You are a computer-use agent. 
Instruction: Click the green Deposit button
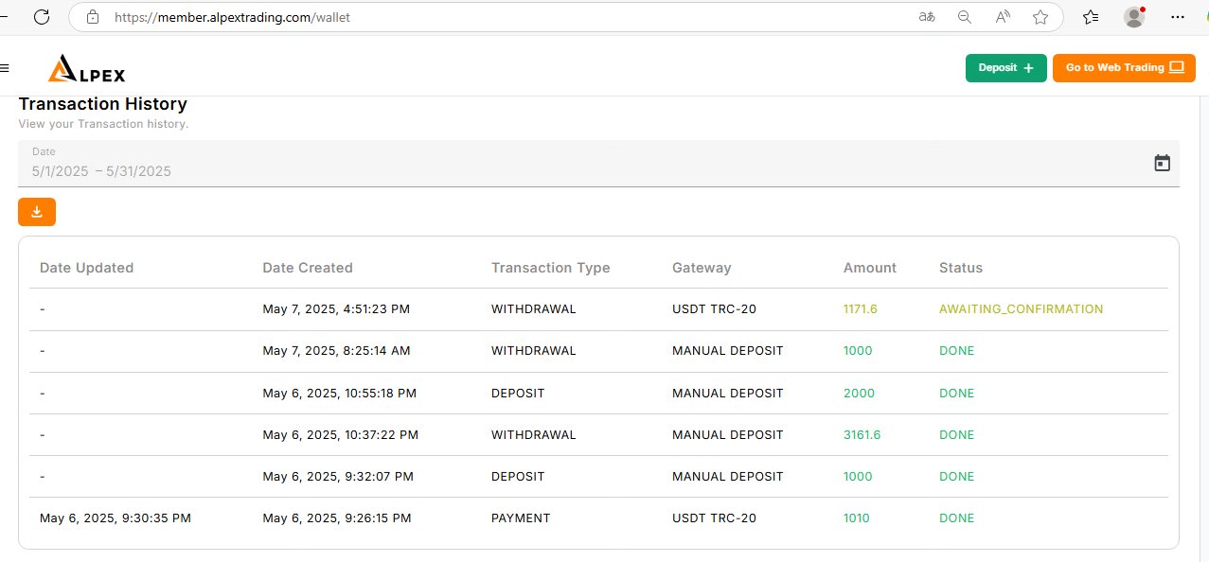pyautogui.click(x=1005, y=68)
